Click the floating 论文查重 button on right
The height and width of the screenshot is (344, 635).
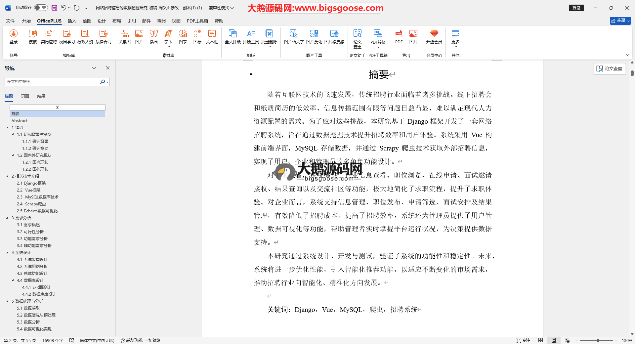(609, 68)
